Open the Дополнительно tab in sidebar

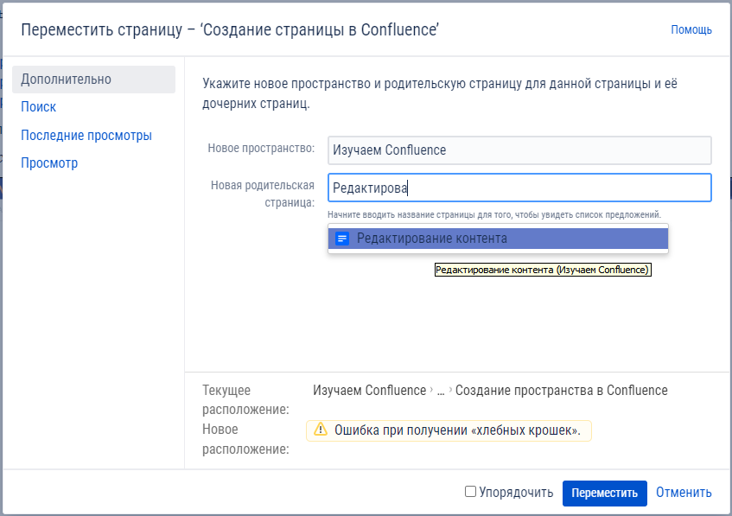click(67, 80)
